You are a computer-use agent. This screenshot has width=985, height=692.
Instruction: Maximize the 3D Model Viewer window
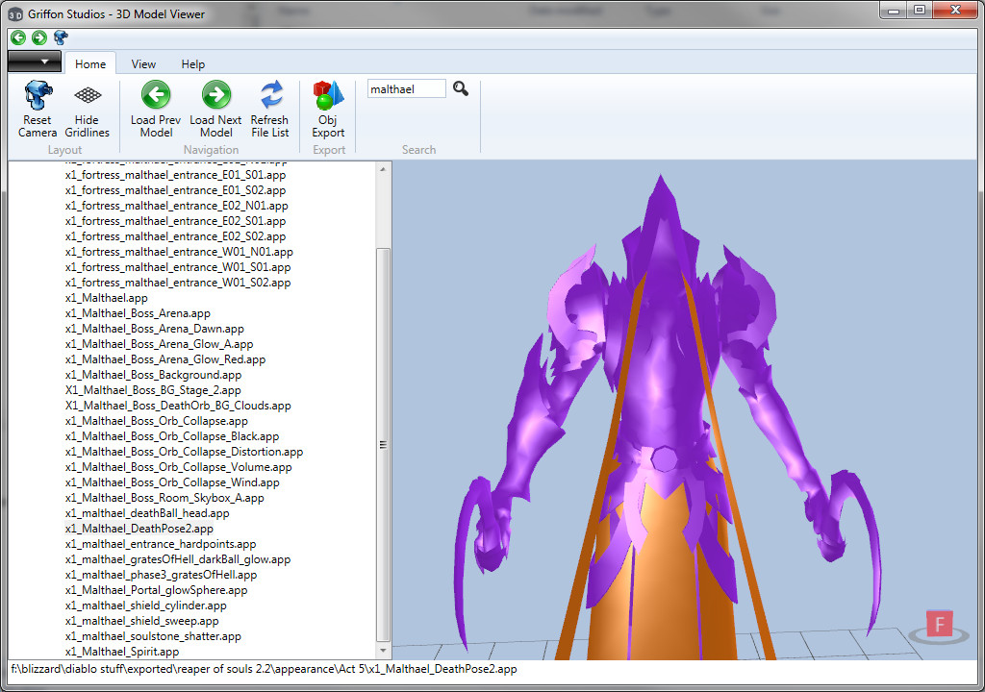pyautogui.click(x=919, y=10)
